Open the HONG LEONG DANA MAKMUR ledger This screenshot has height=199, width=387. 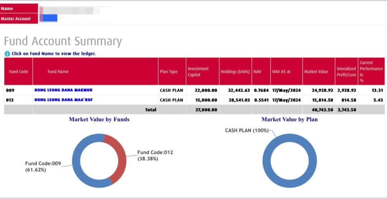point(63,90)
